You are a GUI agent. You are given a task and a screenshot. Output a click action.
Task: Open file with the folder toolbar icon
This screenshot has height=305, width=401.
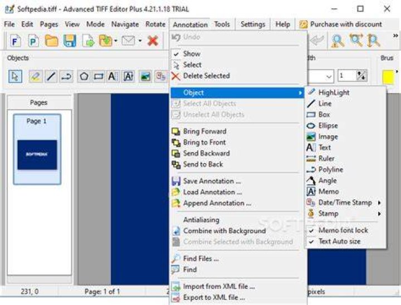pyautogui.click(x=51, y=41)
